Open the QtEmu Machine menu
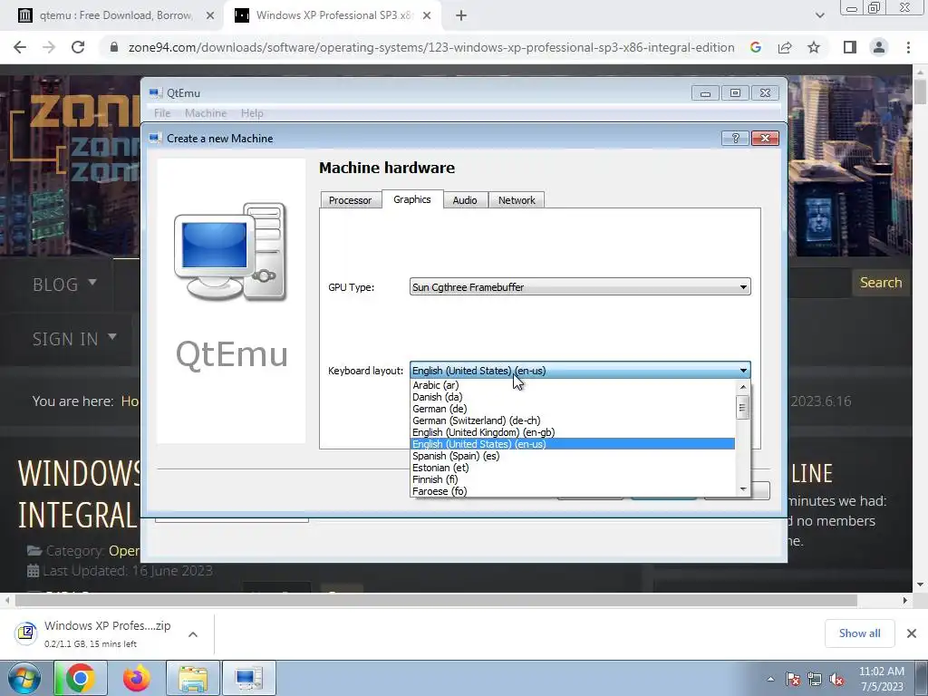This screenshot has height=696, width=928. click(206, 113)
